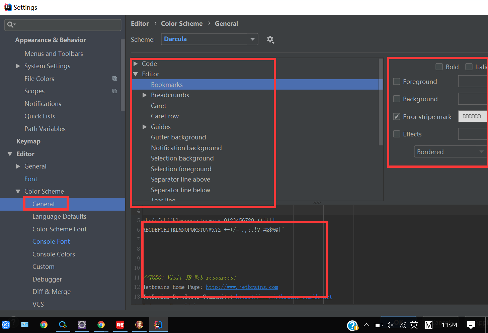Image resolution: width=488 pixels, height=333 pixels.
Task: Open the IntelliJ IDEA taskbar icon
Action: 158,324
